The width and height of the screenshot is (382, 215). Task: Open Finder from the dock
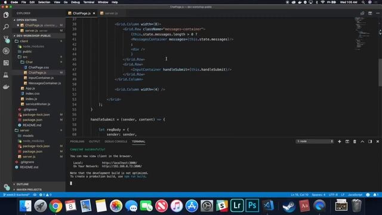click(25, 206)
